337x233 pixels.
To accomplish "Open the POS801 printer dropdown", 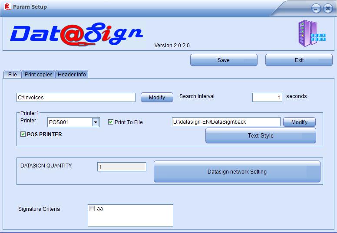I will point(96,122).
